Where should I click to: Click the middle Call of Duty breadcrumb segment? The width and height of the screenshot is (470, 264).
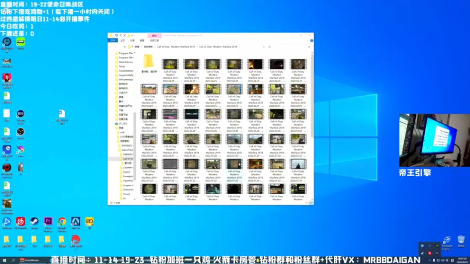coord(176,47)
